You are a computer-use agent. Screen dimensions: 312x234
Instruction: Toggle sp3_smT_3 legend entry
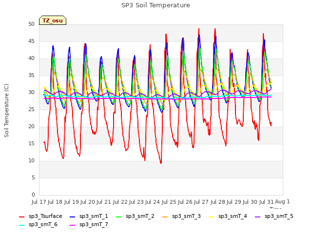coord(182,216)
